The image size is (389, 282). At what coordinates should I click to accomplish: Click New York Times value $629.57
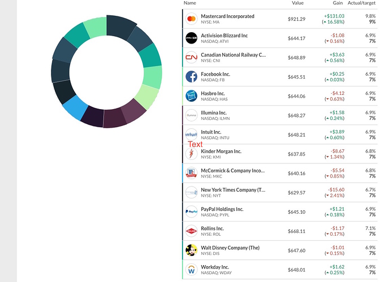point(296,193)
